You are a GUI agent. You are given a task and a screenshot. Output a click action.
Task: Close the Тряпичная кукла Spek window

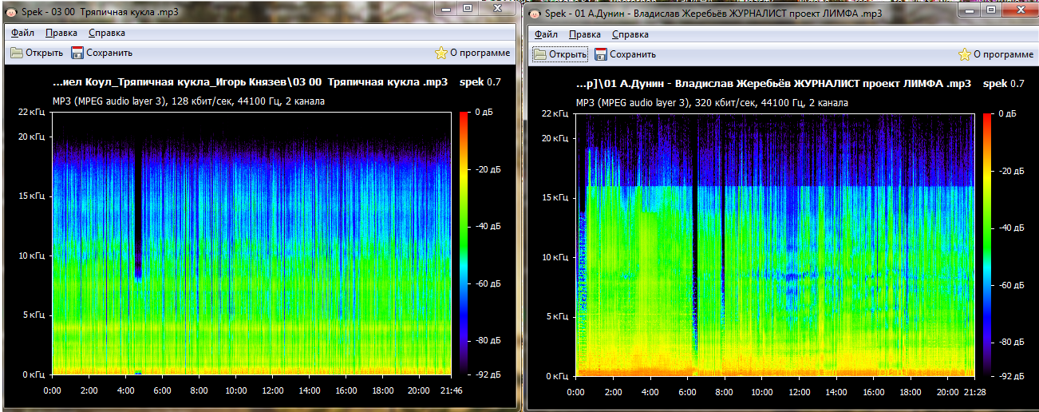click(x=499, y=7)
